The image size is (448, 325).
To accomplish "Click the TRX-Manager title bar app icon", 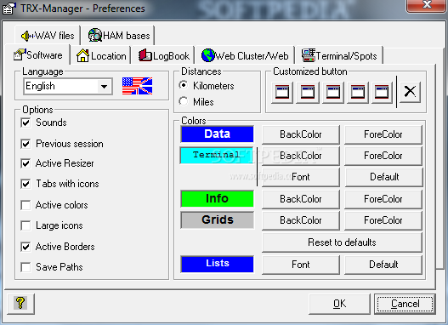I will pyautogui.click(x=9, y=8).
